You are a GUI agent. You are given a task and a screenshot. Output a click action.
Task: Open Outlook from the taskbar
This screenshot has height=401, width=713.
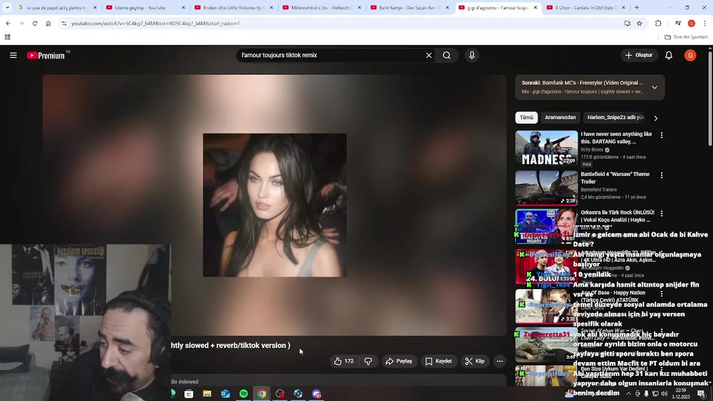(226, 394)
